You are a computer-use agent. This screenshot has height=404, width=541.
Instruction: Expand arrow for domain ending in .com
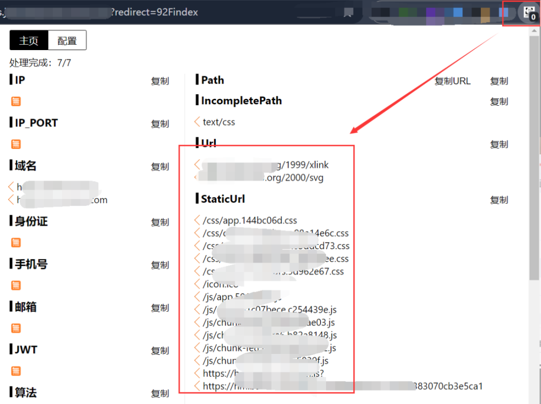tap(11, 199)
